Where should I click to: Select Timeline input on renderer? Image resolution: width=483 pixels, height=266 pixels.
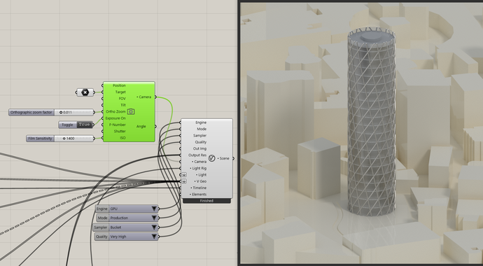pos(199,188)
